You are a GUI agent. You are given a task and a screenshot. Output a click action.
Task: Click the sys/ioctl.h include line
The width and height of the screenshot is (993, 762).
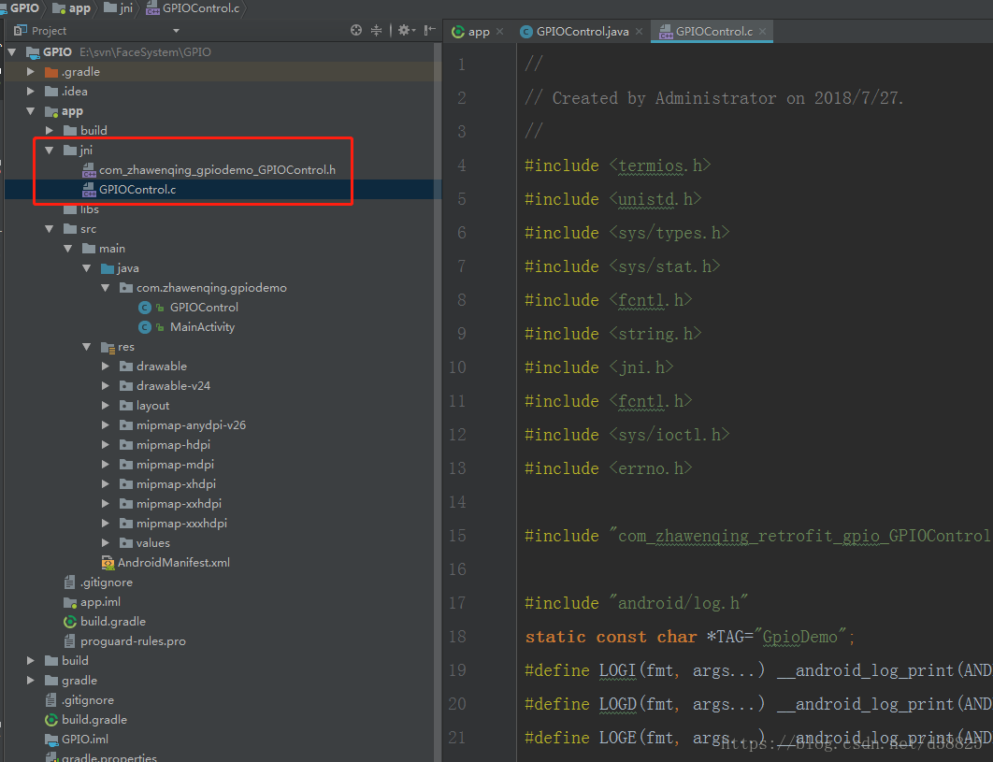(x=627, y=435)
